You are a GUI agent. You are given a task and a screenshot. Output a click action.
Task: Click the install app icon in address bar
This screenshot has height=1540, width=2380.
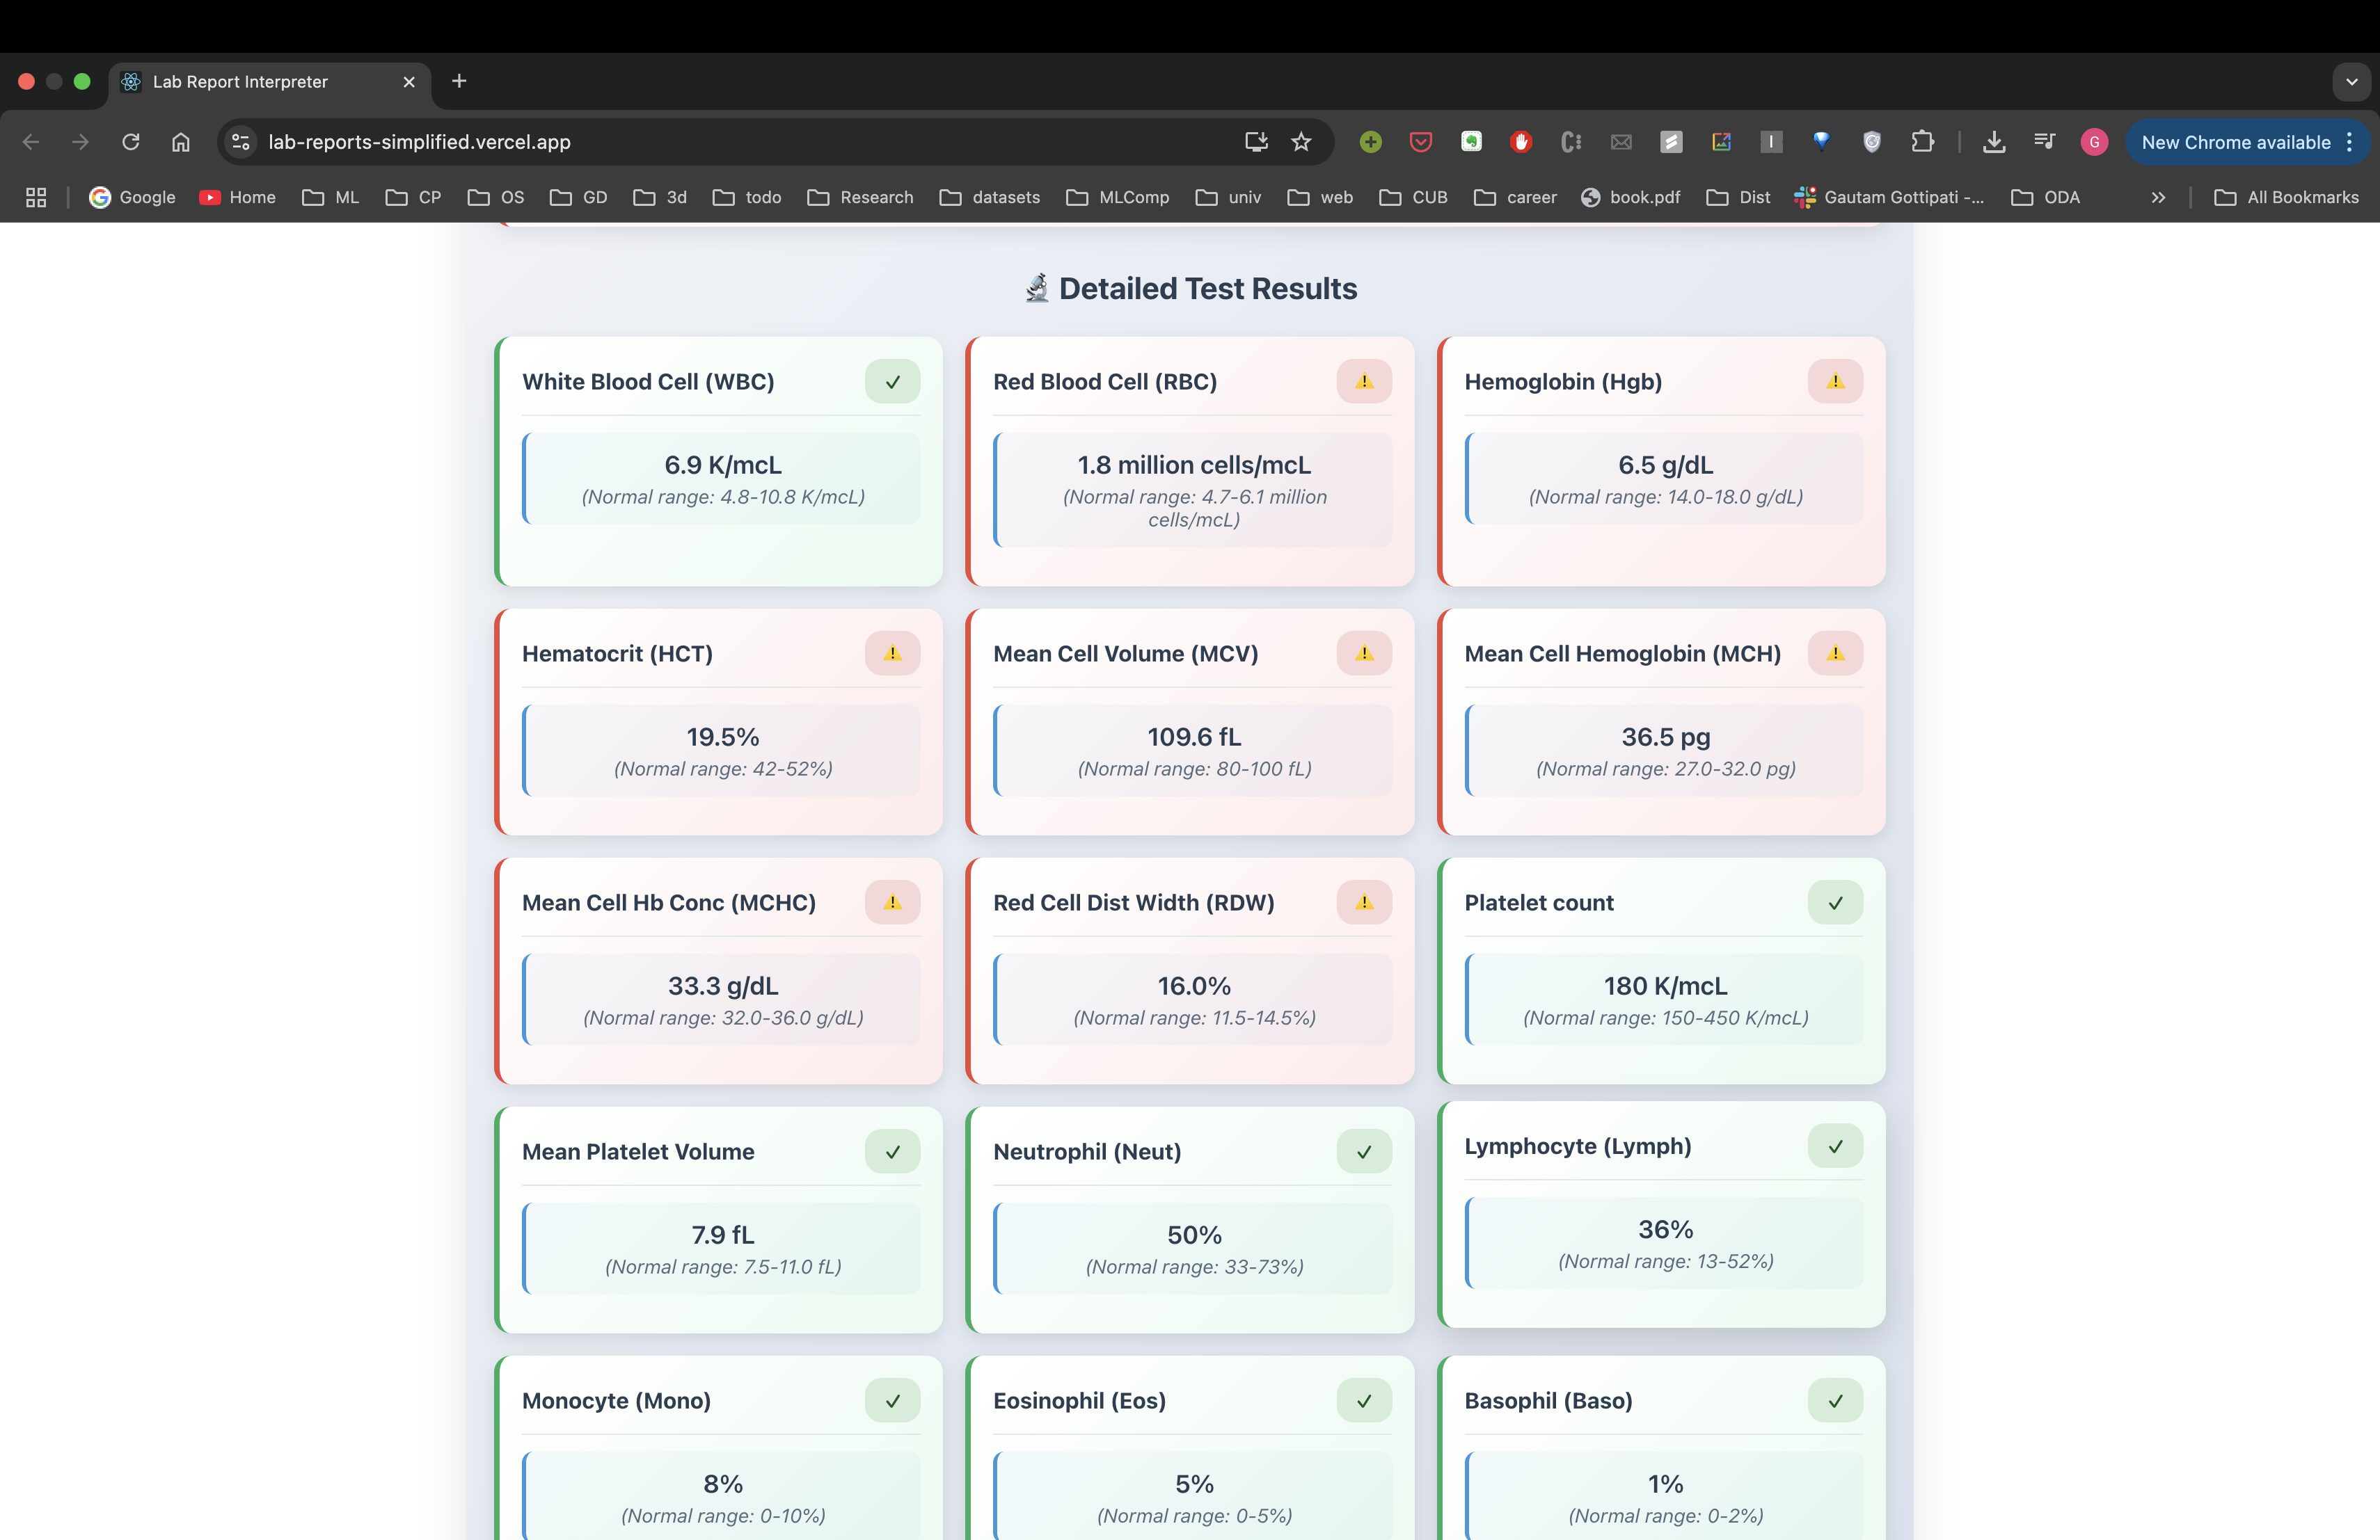coord(1256,142)
